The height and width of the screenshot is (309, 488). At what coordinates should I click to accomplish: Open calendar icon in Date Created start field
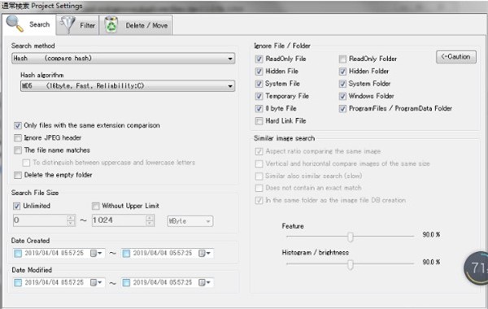point(96,254)
